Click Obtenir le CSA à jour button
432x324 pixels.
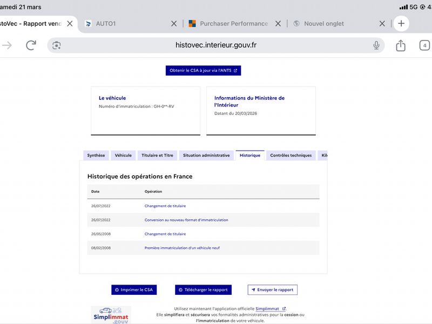[x=203, y=71]
